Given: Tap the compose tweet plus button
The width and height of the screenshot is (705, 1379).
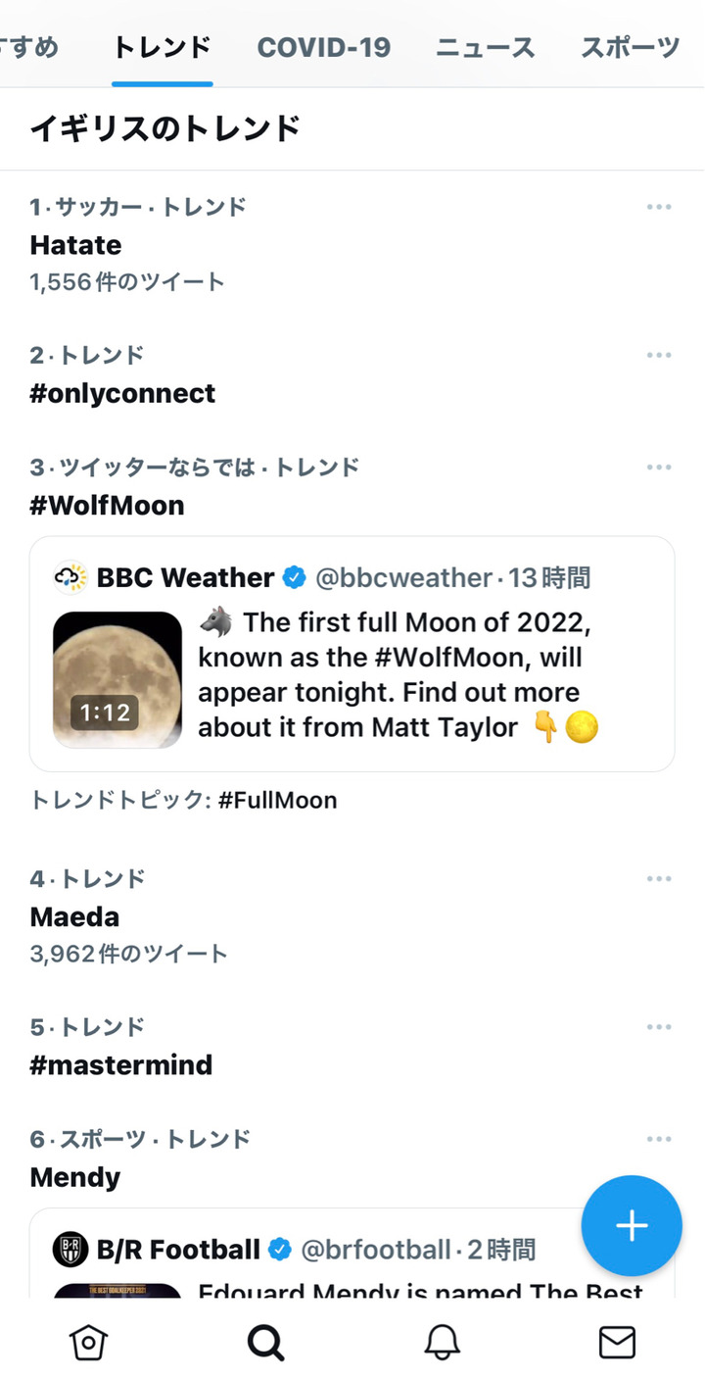Looking at the screenshot, I should [x=632, y=1225].
